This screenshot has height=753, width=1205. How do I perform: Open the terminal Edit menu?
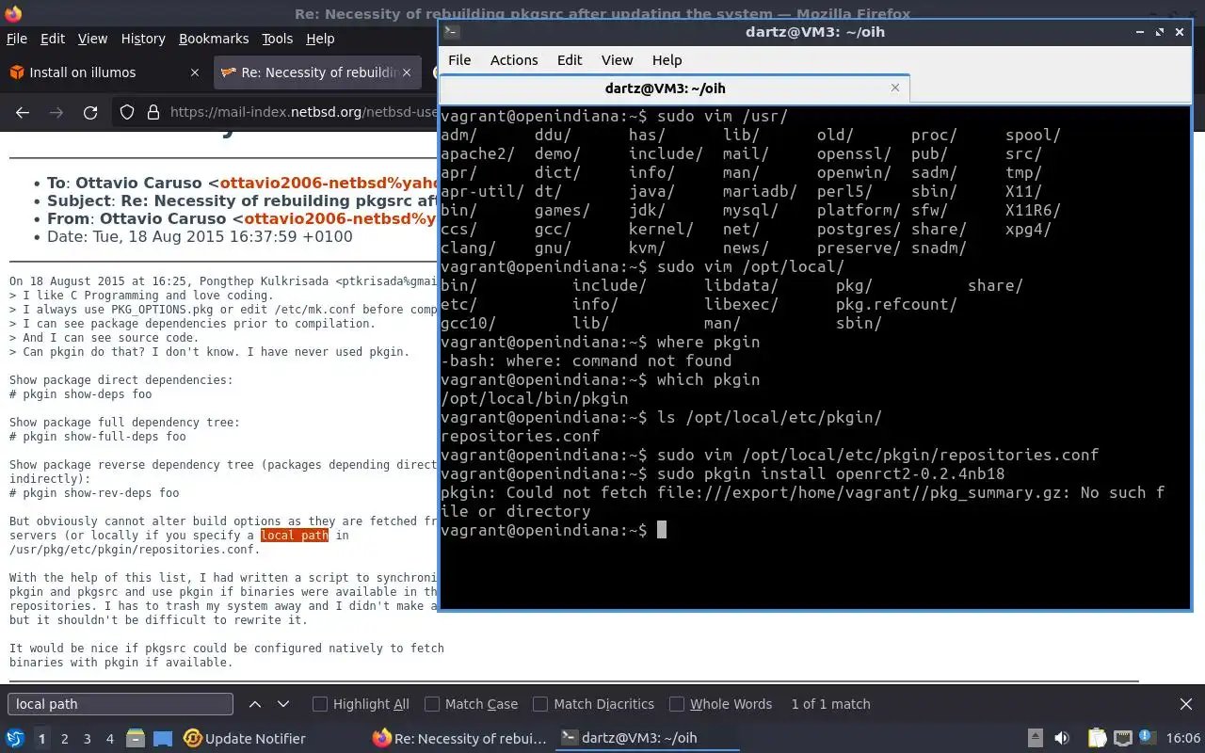[570, 59]
